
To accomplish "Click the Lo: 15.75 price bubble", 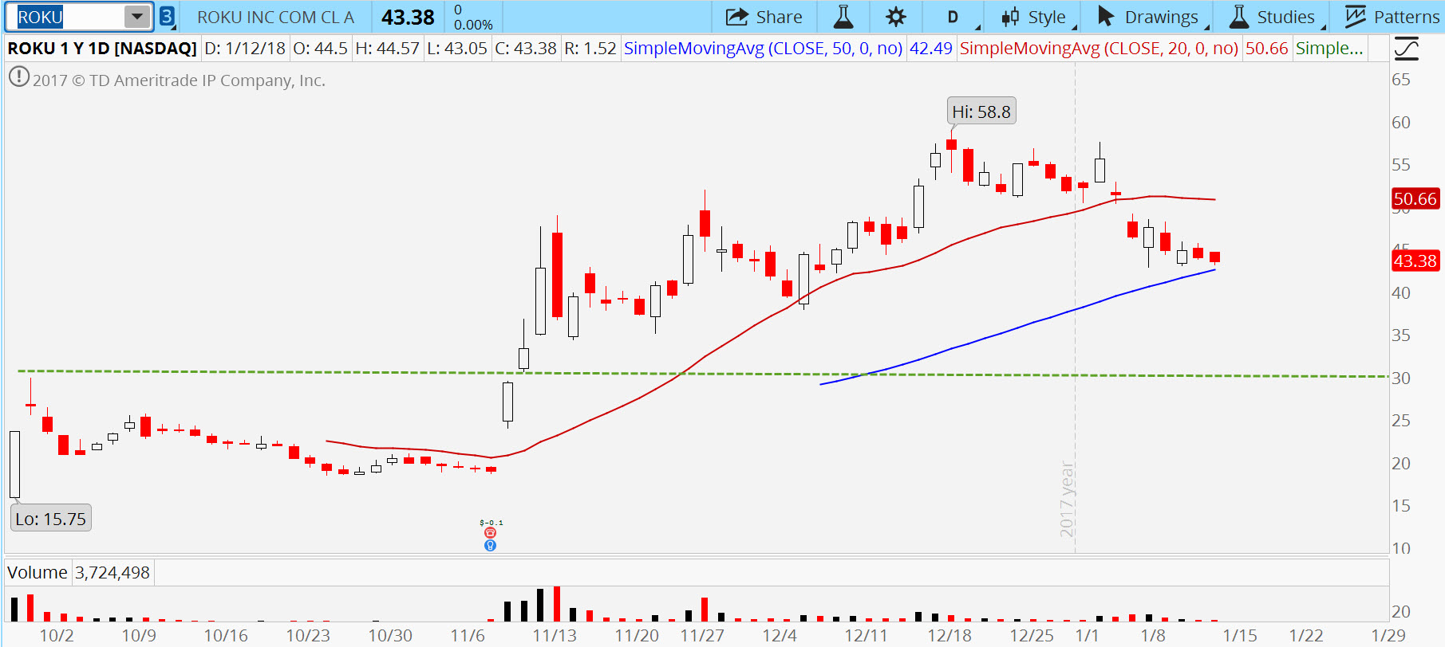I will coord(50,519).
